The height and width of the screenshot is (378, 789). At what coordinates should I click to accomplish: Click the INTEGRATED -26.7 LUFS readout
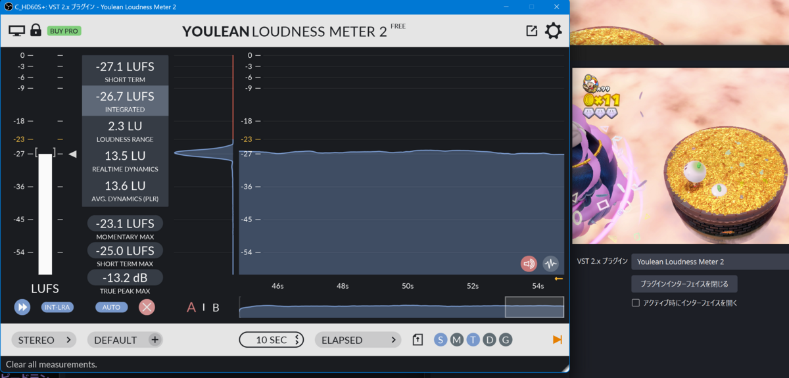pos(125,101)
